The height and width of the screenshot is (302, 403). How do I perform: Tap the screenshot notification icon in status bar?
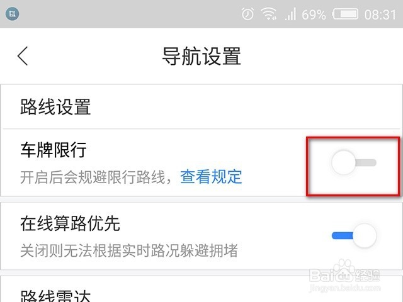tap(12, 14)
